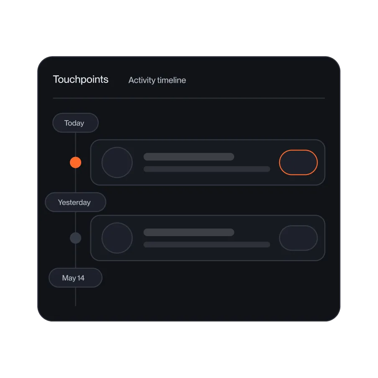Click timeline line between orange dot and Yesterday
This screenshot has height=378, width=378.
(x=75, y=180)
